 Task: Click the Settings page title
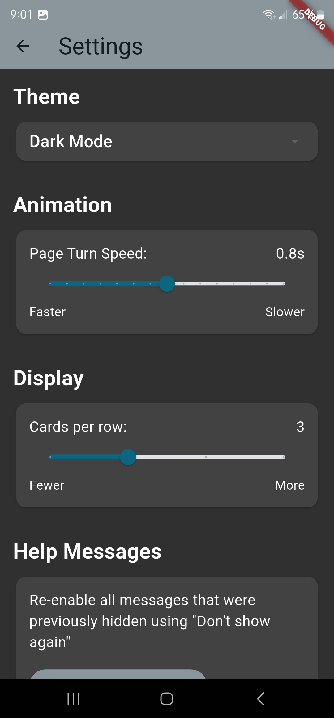pyautogui.click(x=101, y=47)
